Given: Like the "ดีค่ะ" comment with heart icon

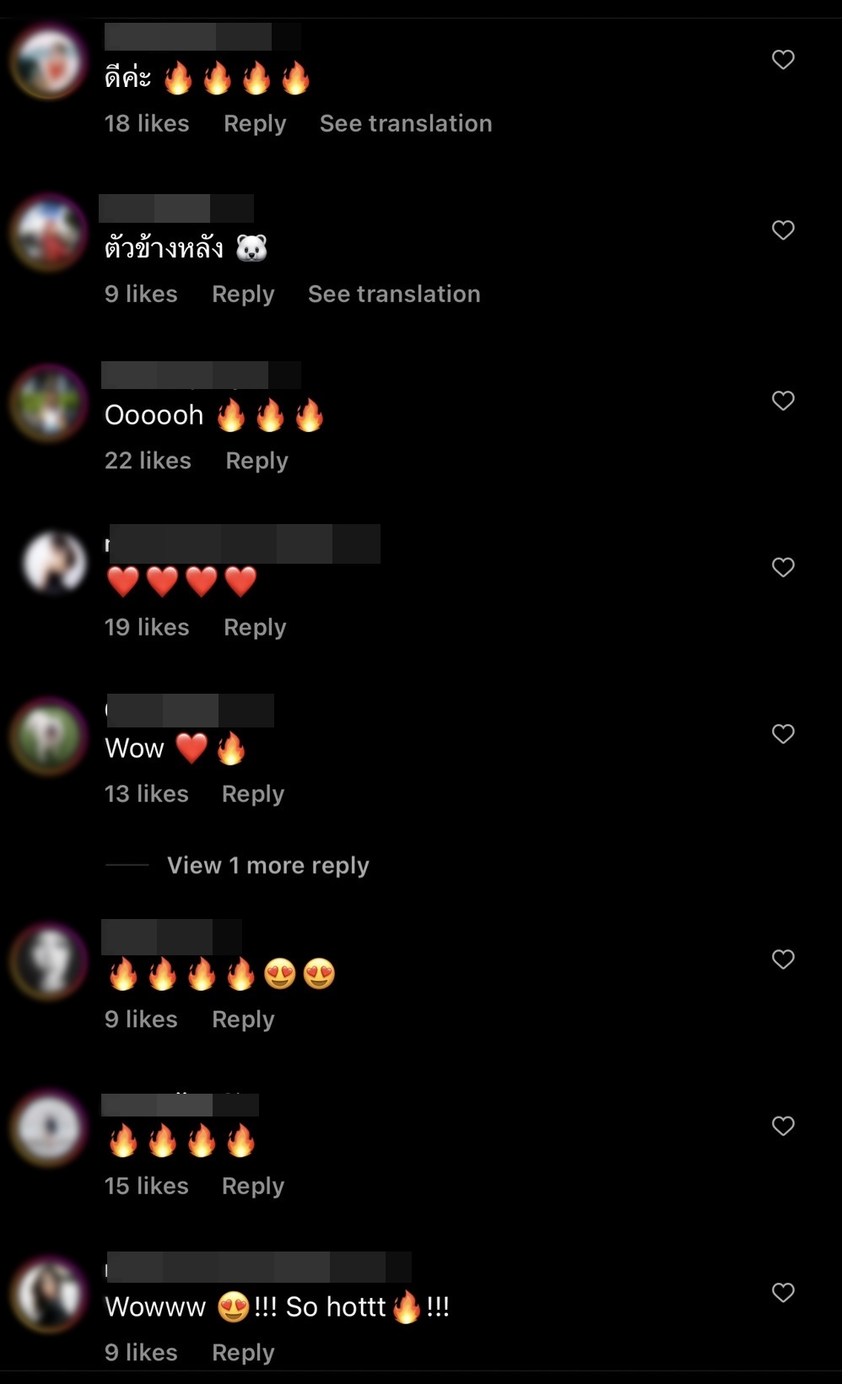Looking at the screenshot, I should (783, 60).
